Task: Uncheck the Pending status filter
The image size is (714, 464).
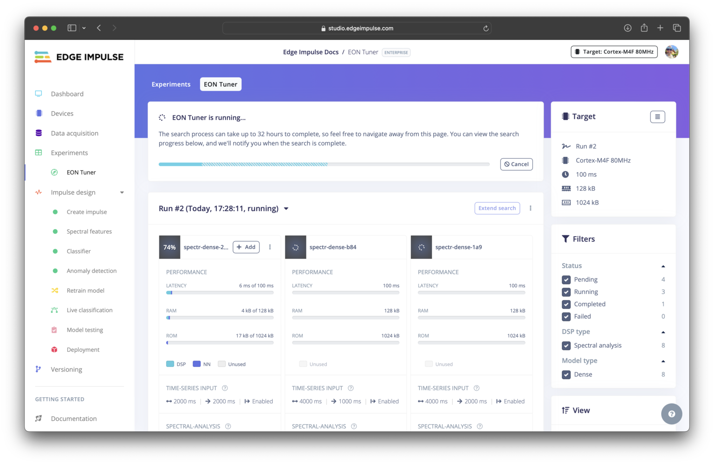Action: (x=566, y=280)
